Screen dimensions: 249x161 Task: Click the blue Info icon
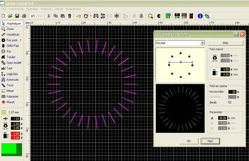click(200, 16)
